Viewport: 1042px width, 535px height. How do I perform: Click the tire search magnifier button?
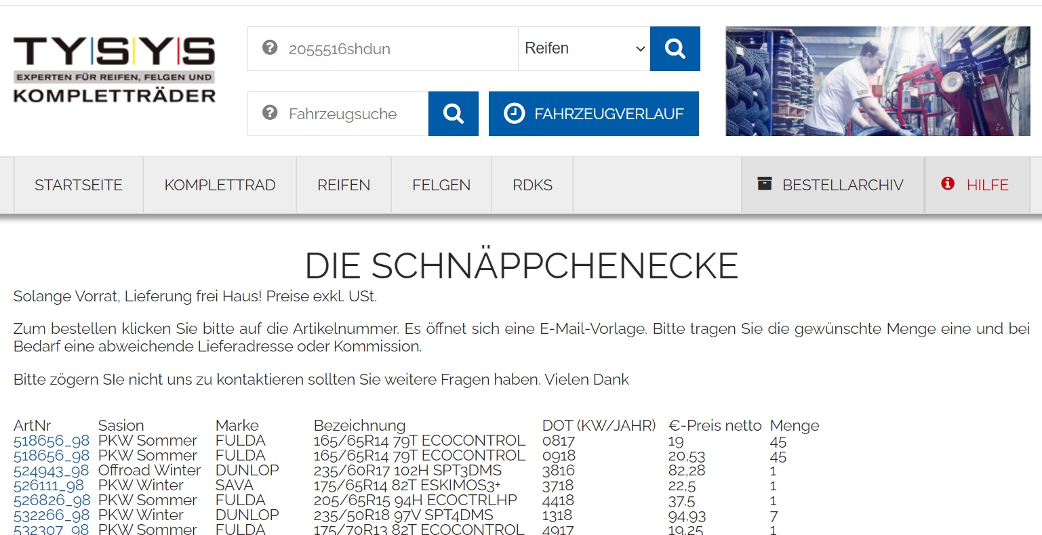[675, 49]
